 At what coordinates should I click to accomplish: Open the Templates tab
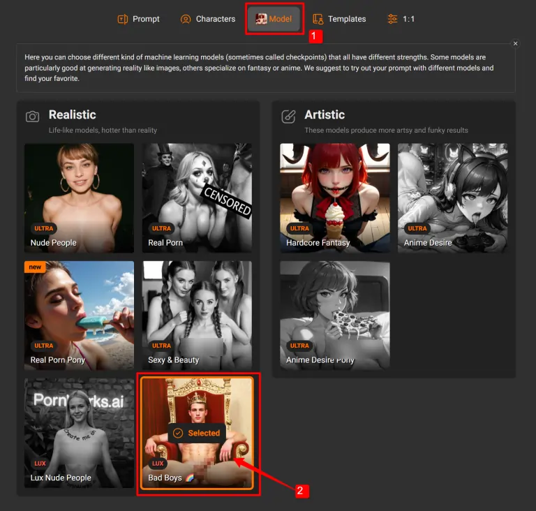pos(339,19)
